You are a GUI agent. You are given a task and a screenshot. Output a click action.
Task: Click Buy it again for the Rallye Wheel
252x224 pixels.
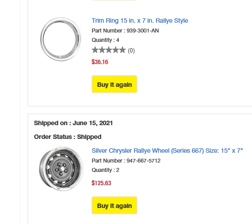[114, 205]
